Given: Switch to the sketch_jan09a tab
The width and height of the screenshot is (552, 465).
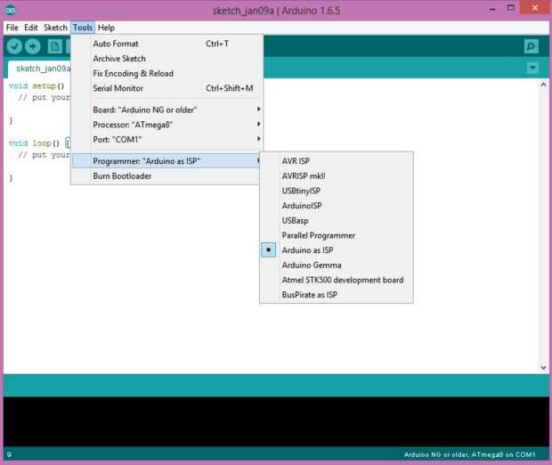Looking at the screenshot, I should 39,69.
